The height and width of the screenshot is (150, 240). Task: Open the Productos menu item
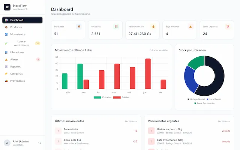pos(16,27)
